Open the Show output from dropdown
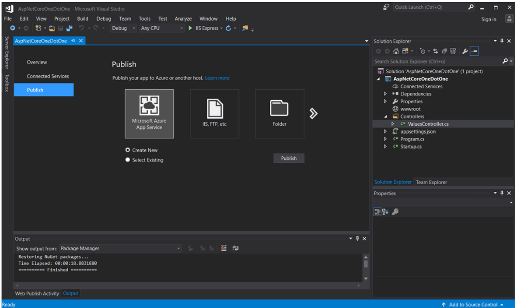Screen dimensions: 515x308 120,249
